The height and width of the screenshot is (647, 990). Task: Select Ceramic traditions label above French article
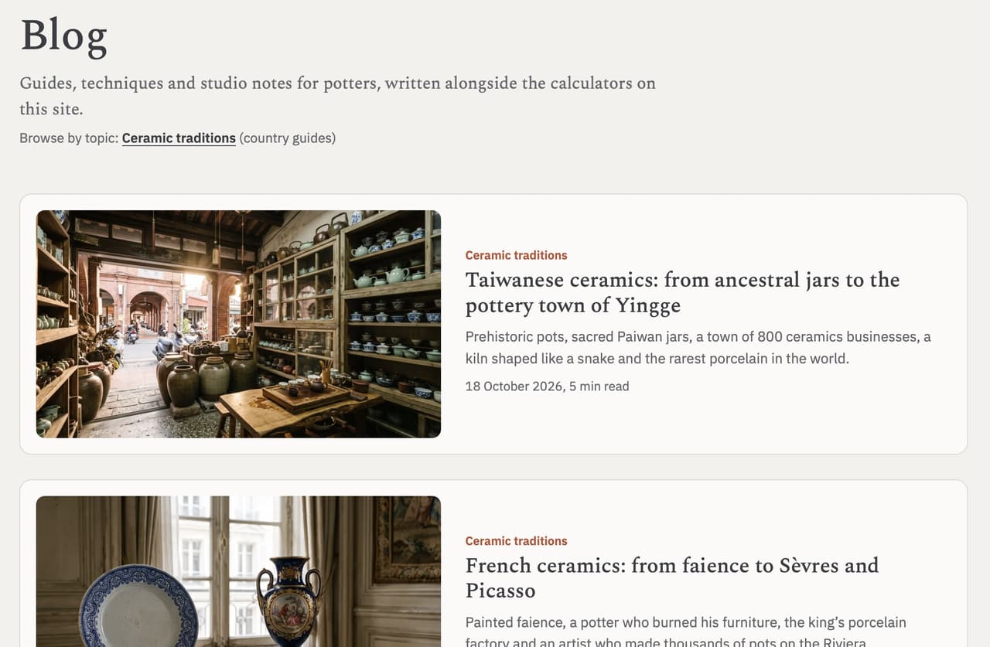516,541
